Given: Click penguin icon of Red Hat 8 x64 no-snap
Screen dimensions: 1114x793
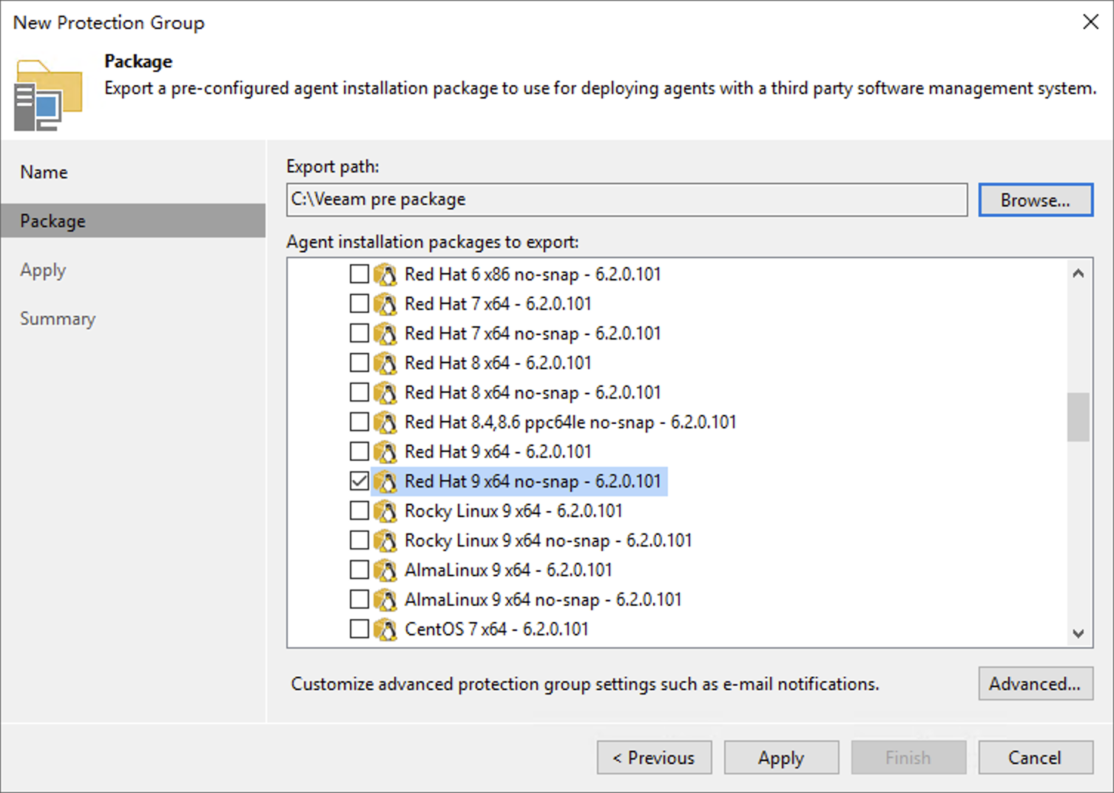Looking at the screenshot, I should (x=385, y=393).
